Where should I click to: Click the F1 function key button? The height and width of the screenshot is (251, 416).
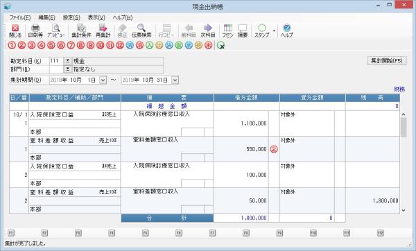[x=11, y=233]
